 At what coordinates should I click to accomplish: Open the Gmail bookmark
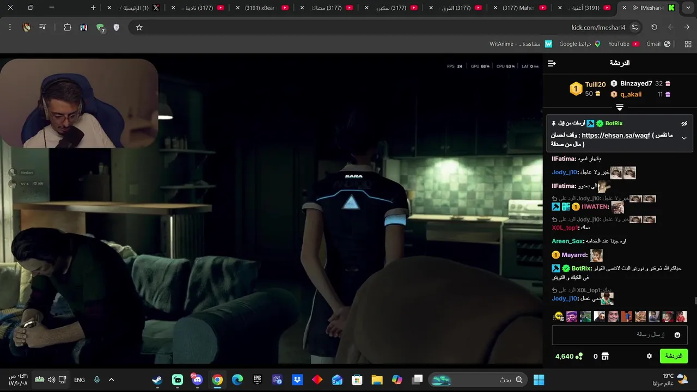(658, 44)
